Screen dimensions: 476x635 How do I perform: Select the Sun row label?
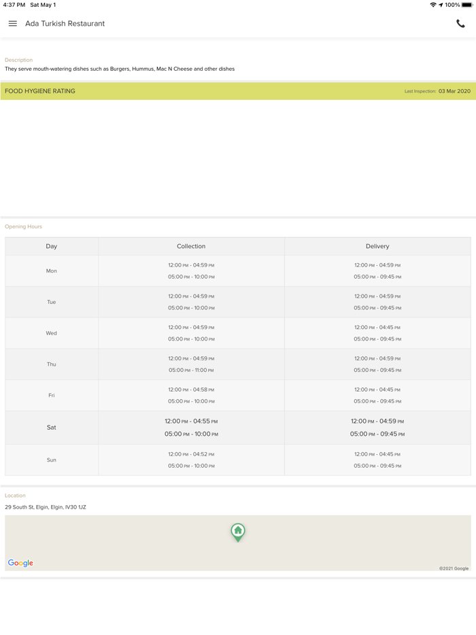(52, 460)
